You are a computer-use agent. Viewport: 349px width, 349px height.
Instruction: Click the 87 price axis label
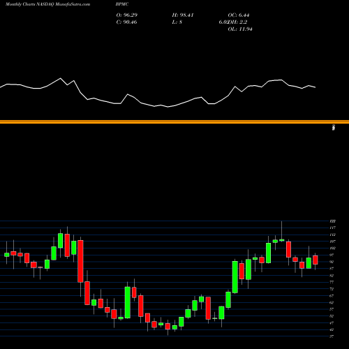point(332,269)
